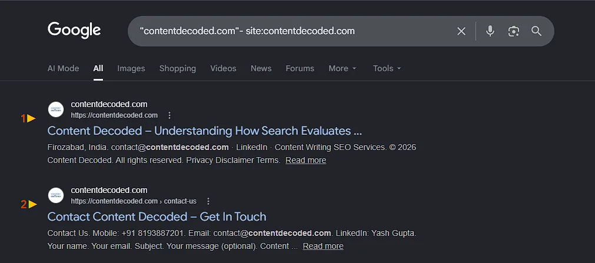The height and width of the screenshot is (263, 595).
Task: Click the site name above the contact-us result
Action: (109, 190)
